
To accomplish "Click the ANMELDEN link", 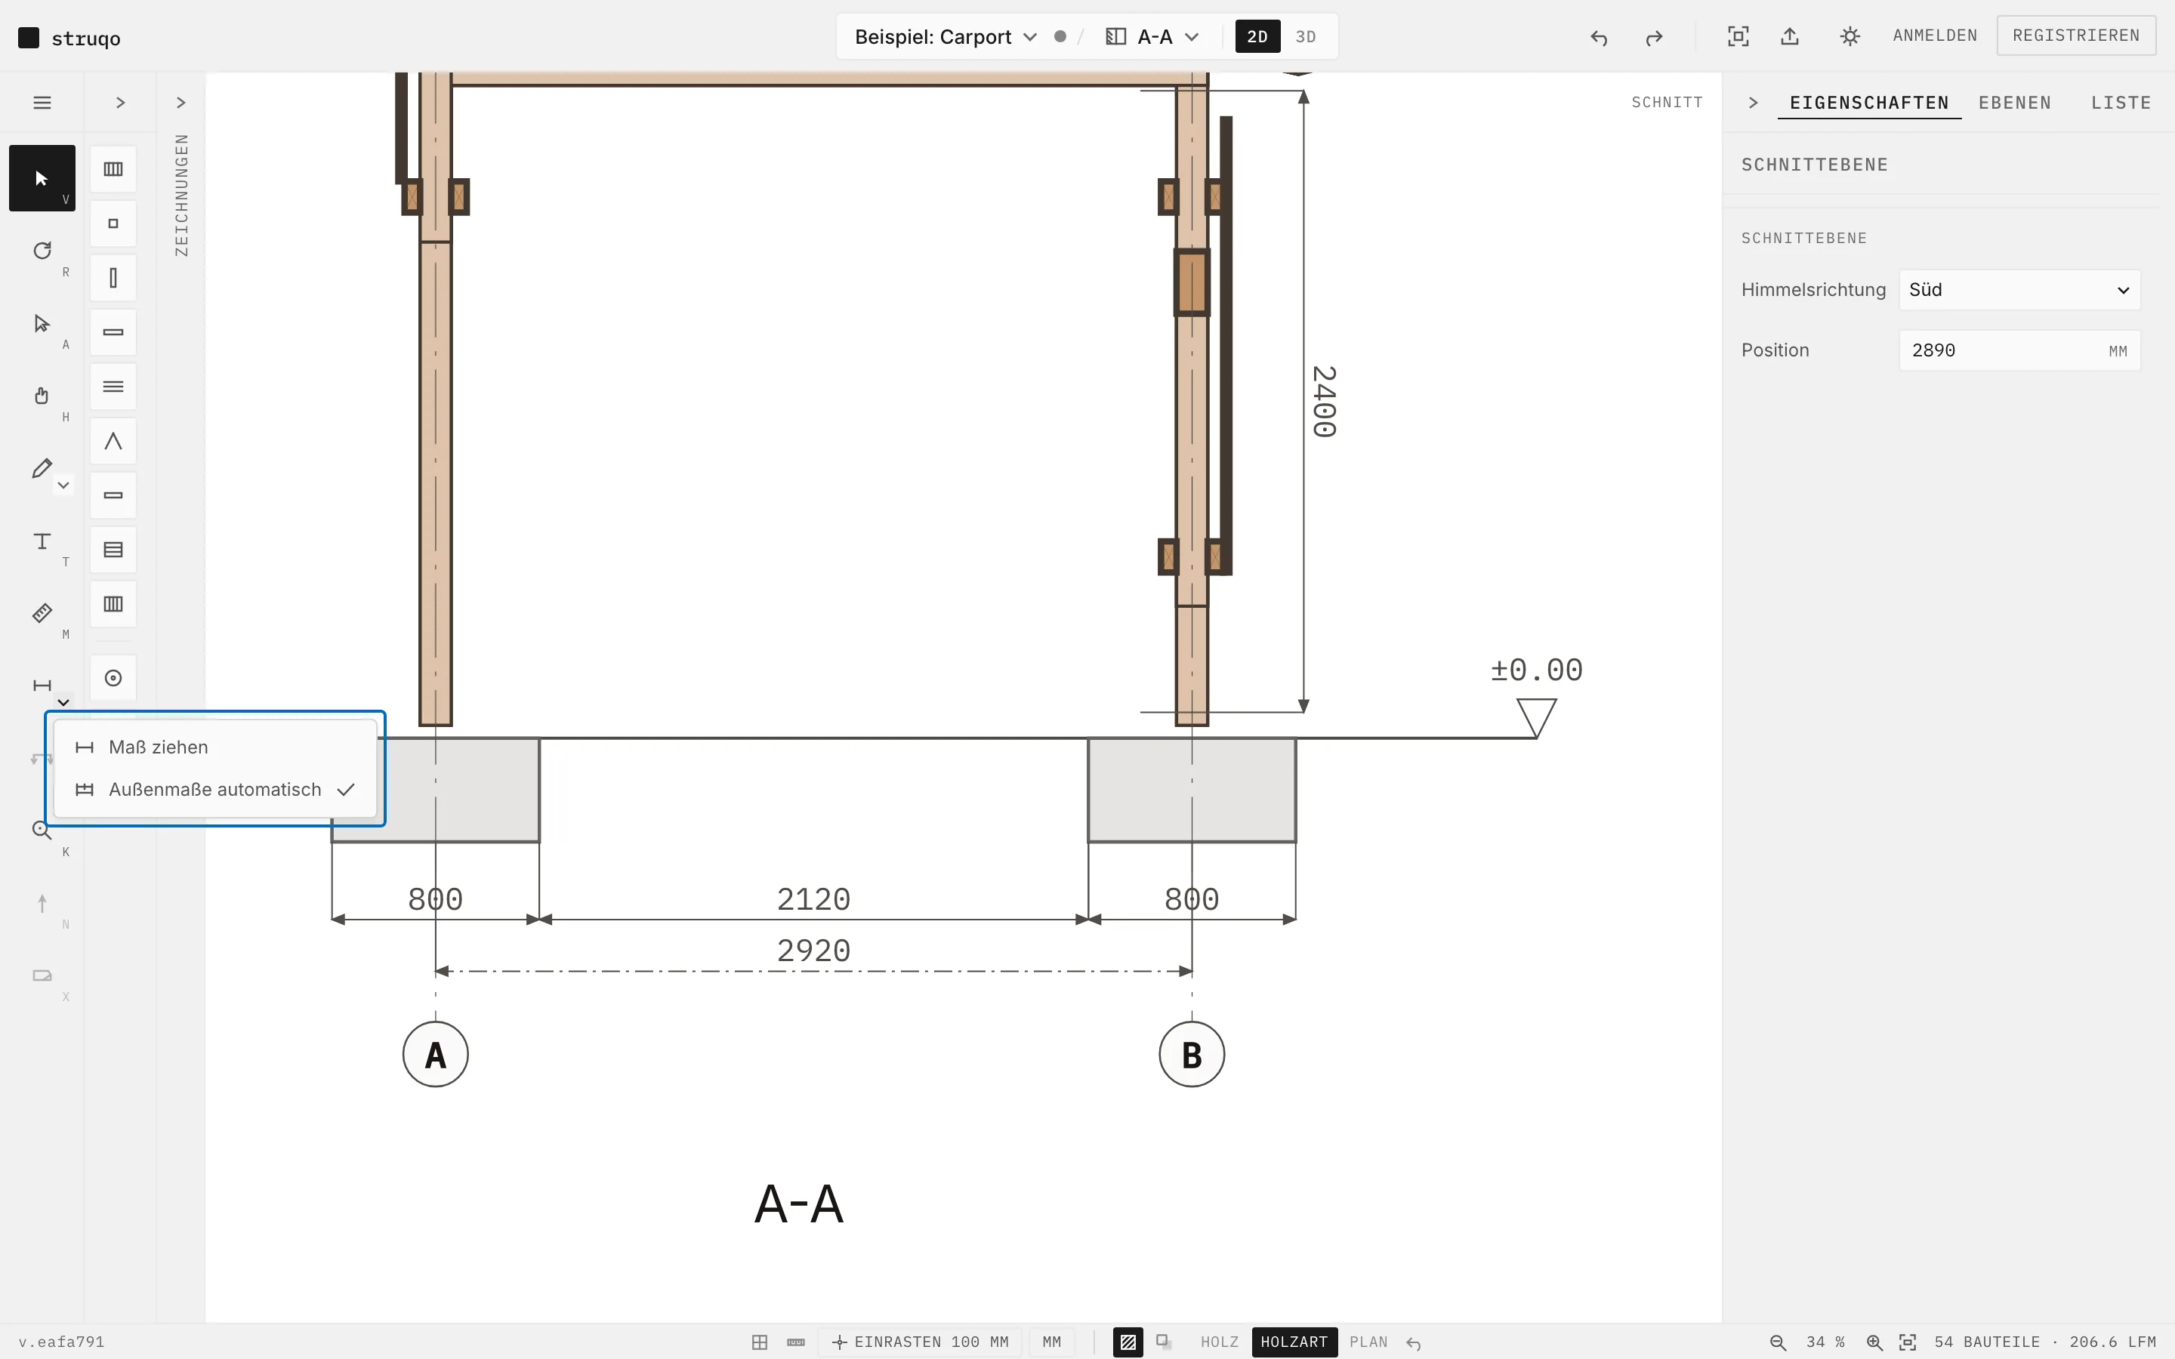I will click(x=1935, y=35).
